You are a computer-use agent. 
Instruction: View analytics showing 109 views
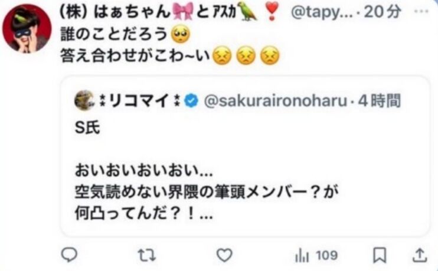coord(316,255)
